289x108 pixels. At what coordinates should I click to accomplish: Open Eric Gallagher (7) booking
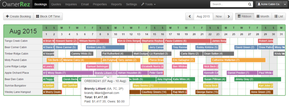183,60
